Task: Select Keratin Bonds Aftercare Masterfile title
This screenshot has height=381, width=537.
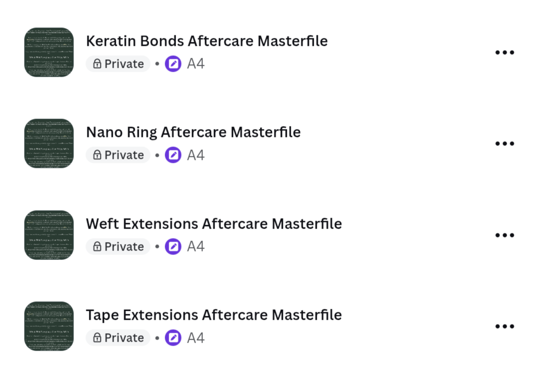Action: pos(207,41)
